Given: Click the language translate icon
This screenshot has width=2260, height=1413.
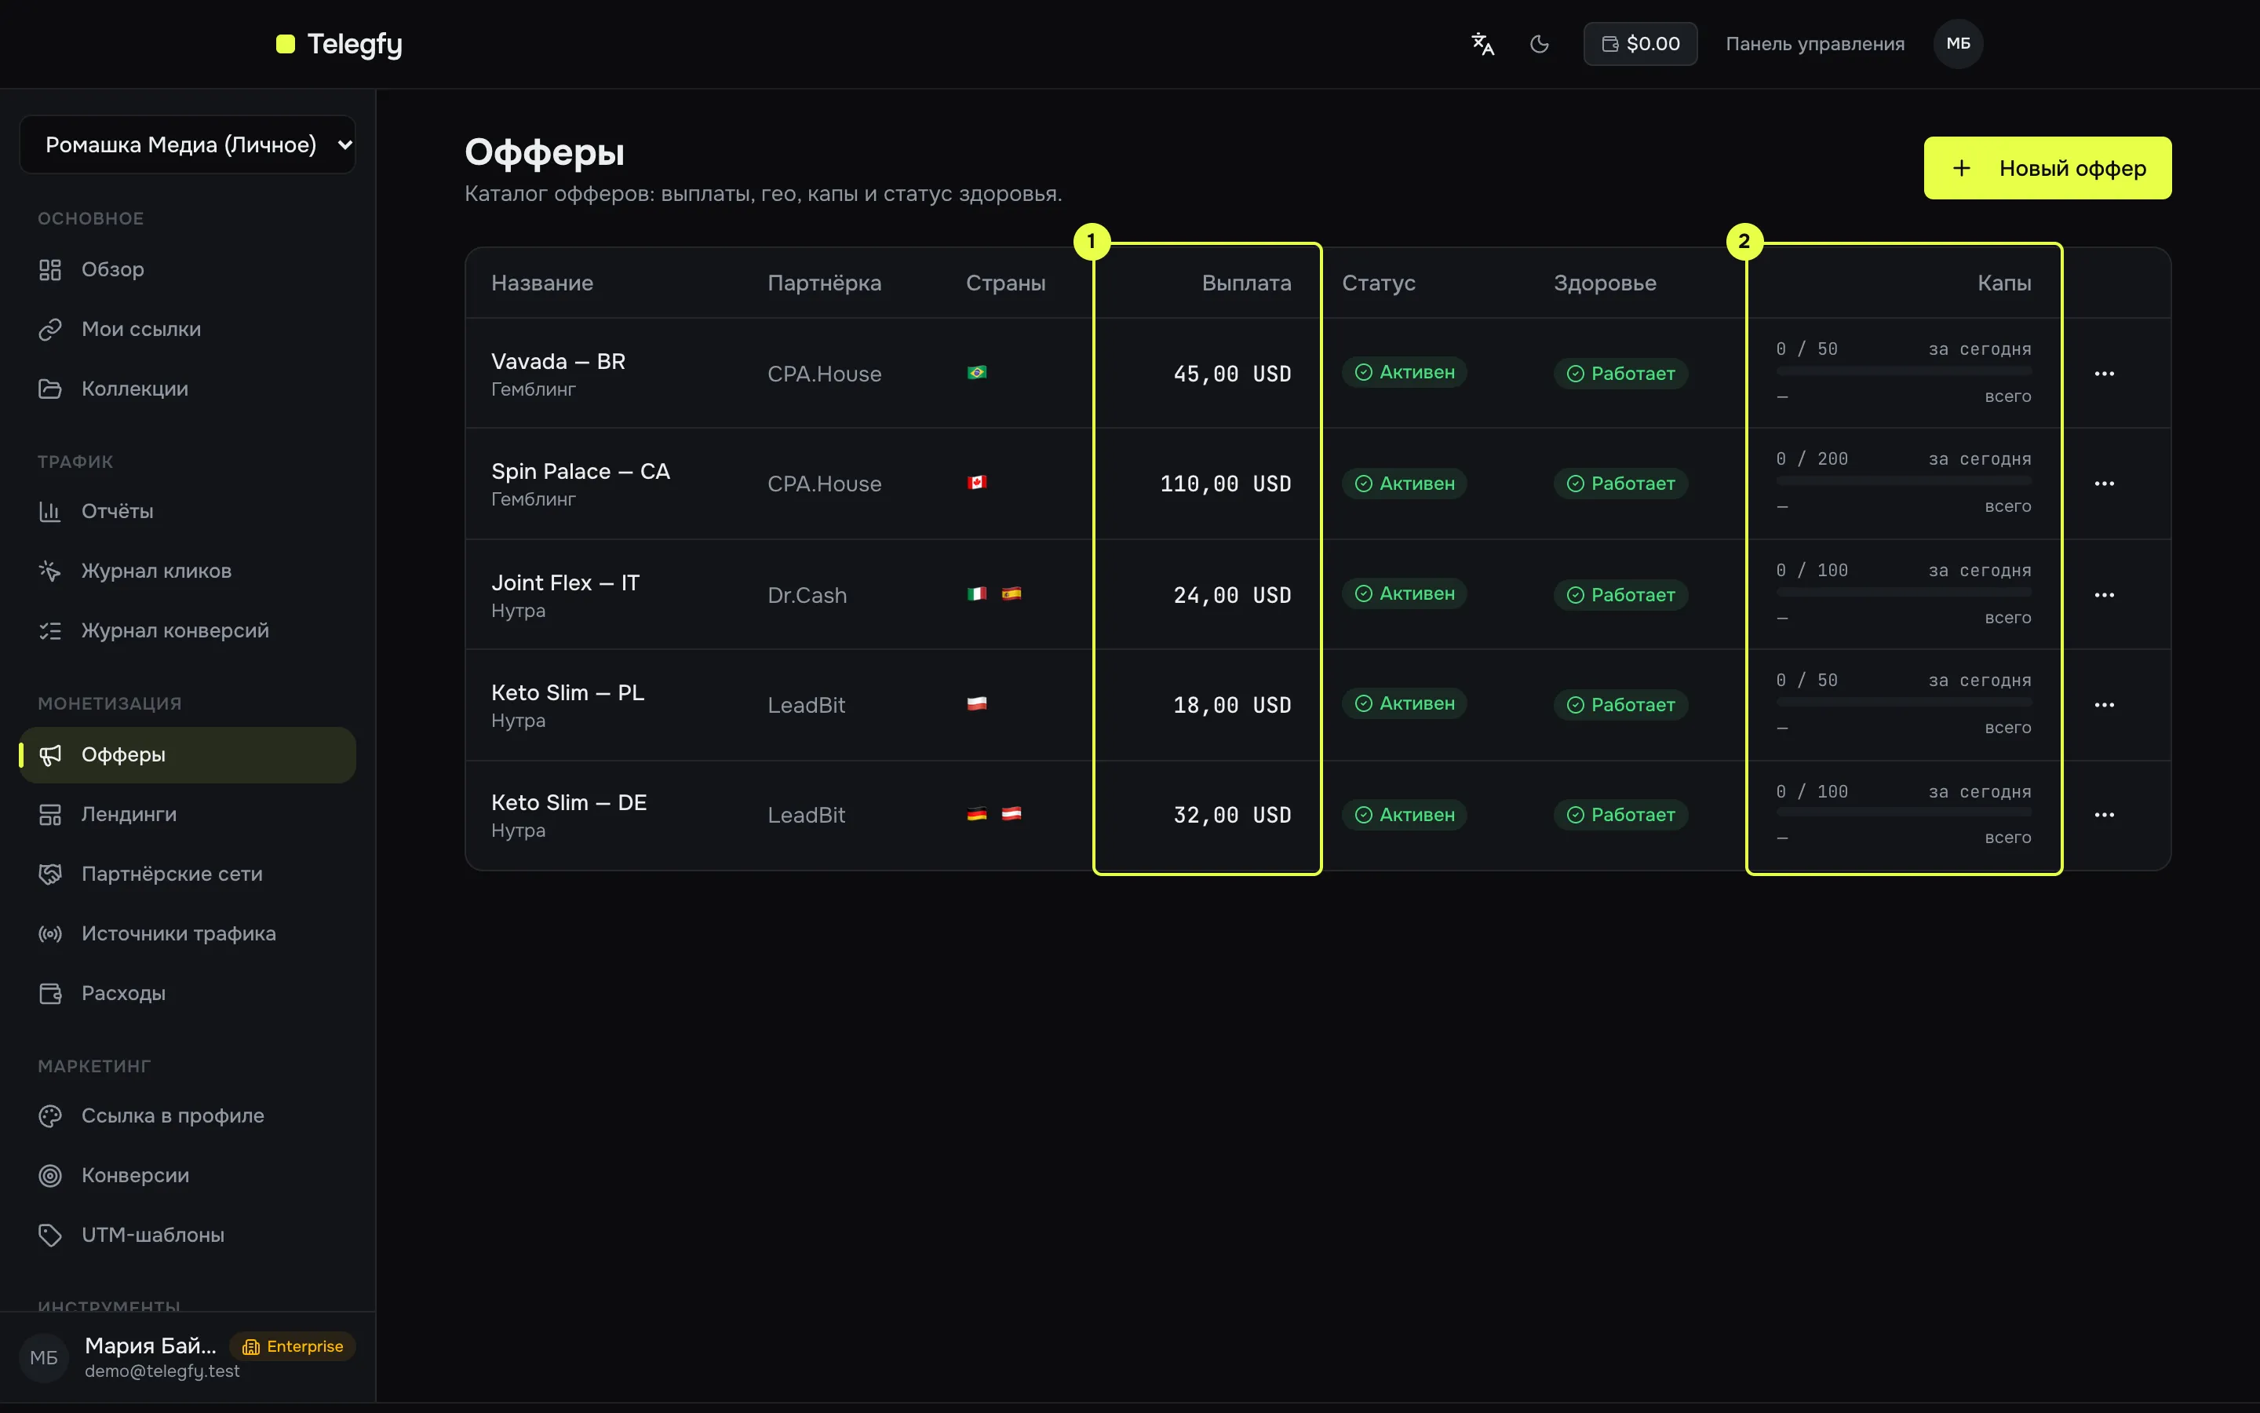Looking at the screenshot, I should tap(1482, 44).
